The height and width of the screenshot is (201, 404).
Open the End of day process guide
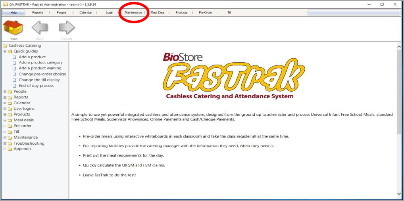(x=36, y=86)
